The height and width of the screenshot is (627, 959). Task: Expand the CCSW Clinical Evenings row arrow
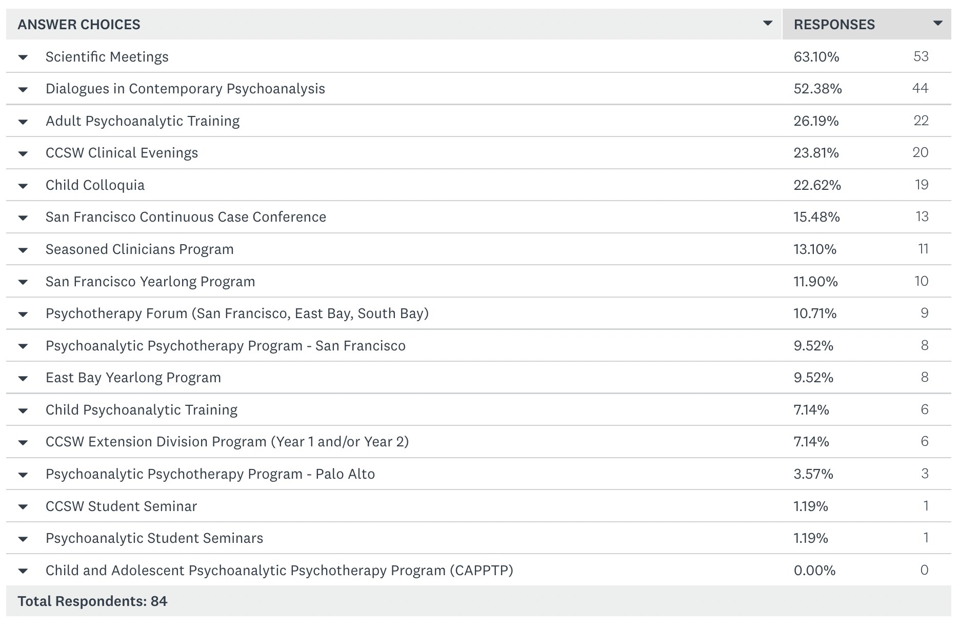click(23, 154)
